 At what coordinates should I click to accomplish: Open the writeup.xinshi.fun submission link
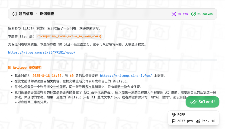126,76
